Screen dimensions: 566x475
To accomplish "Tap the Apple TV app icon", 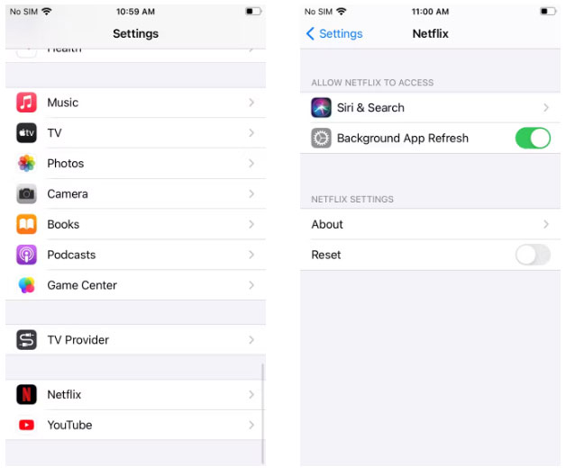I will coord(26,132).
